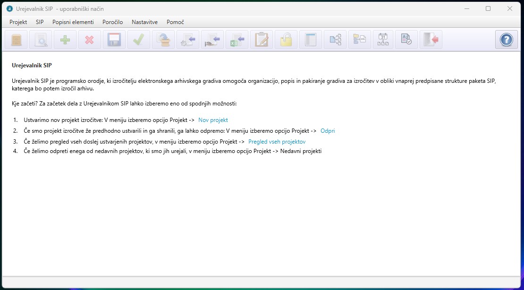Close the Urejevalnik SIP window
Viewport: 524px width, 290px height.
coord(510,8)
